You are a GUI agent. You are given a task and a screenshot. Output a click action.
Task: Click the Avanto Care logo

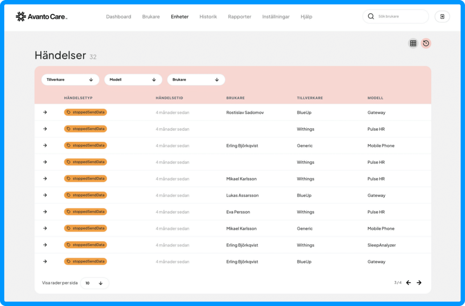(x=41, y=16)
